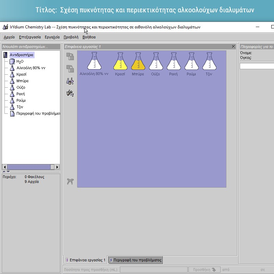Click the amount to add (mL) input field
The height and width of the screenshot is (274, 274).
[x=154, y=270]
